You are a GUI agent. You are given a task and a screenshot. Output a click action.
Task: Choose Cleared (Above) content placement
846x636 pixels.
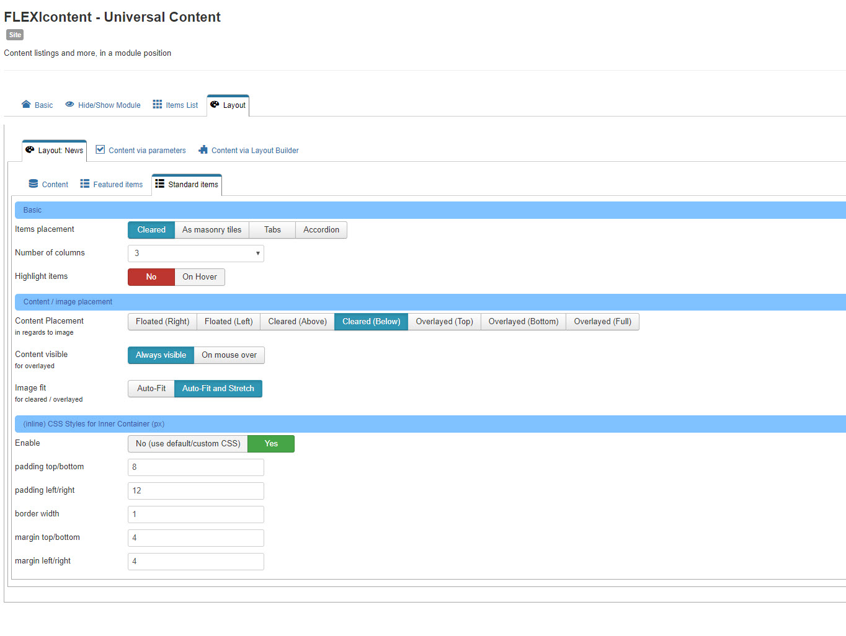tap(298, 322)
